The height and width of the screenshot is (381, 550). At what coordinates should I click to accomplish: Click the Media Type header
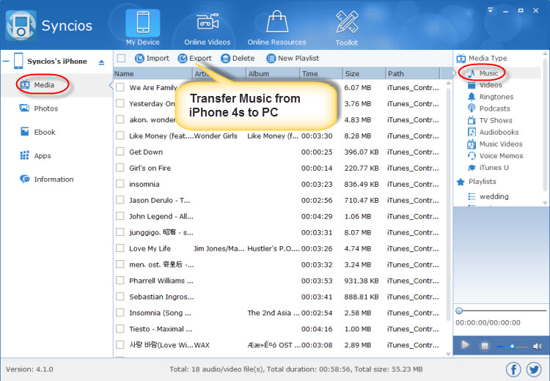(482, 58)
